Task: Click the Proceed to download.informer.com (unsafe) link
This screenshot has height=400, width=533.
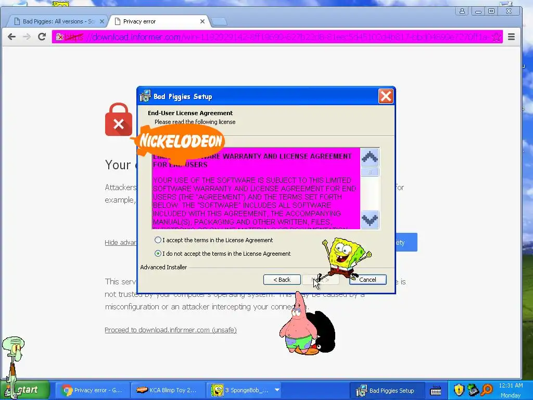Action: (171, 330)
